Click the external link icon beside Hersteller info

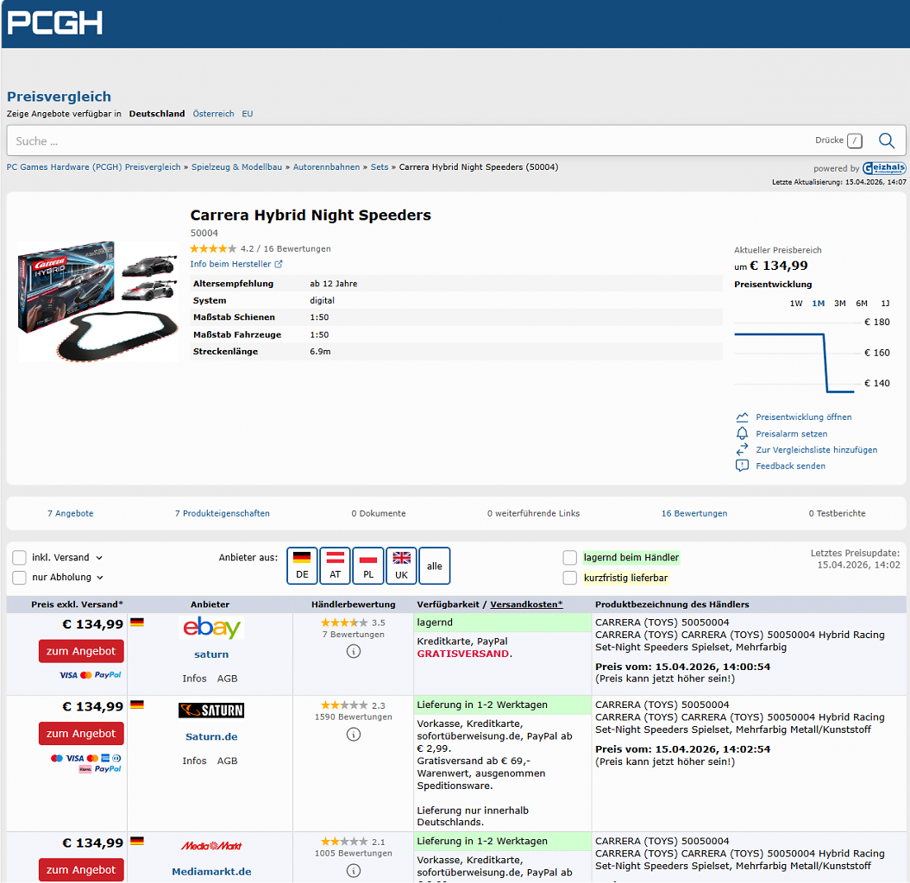coord(279,264)
